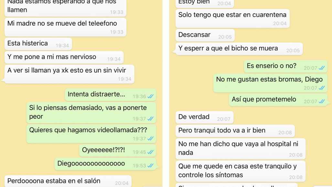Select the 'Solo tengo que estar en cuarentena' bubble
332x187 pixels.
(x=232, y=18)
